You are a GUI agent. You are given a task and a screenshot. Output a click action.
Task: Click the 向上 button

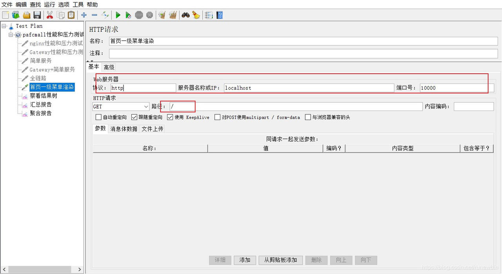tap(341, 260)
